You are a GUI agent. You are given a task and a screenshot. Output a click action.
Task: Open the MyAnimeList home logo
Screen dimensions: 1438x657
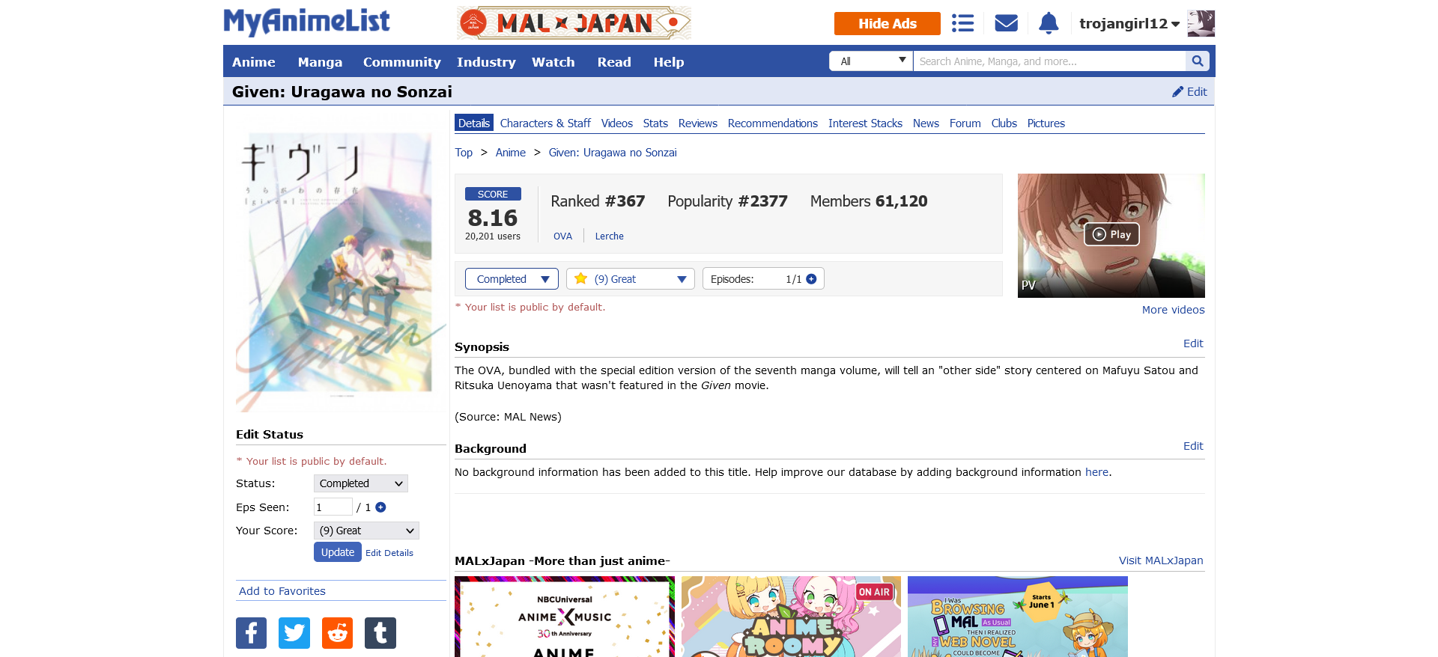[x=306, y=22]
